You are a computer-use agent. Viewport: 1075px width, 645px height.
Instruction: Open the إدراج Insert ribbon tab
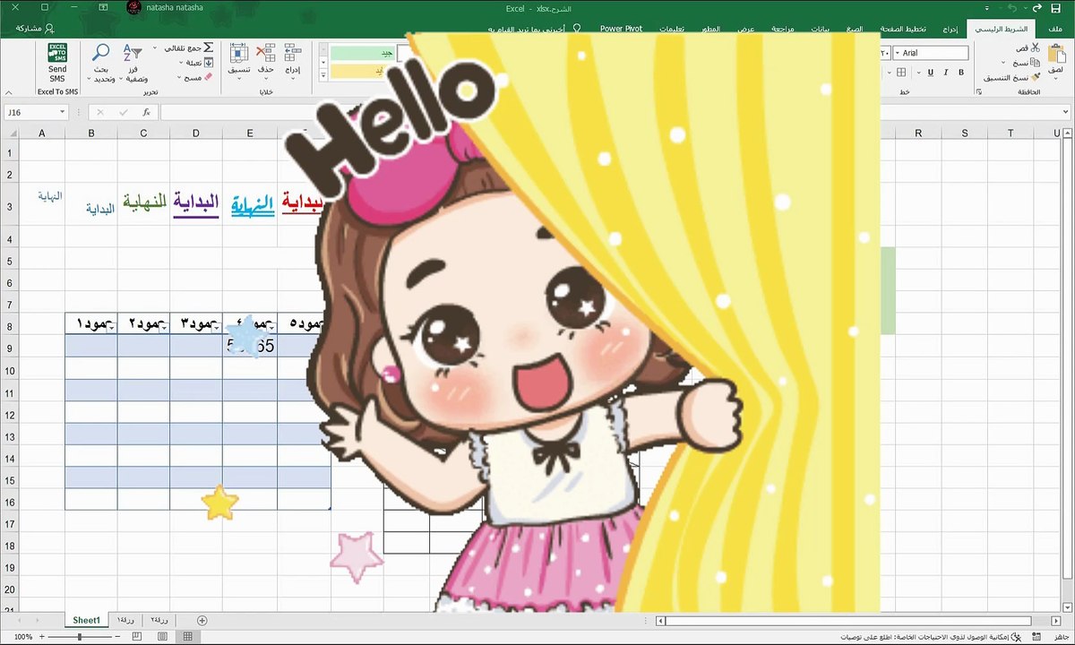pyautogui.click(x=950, y=29)
